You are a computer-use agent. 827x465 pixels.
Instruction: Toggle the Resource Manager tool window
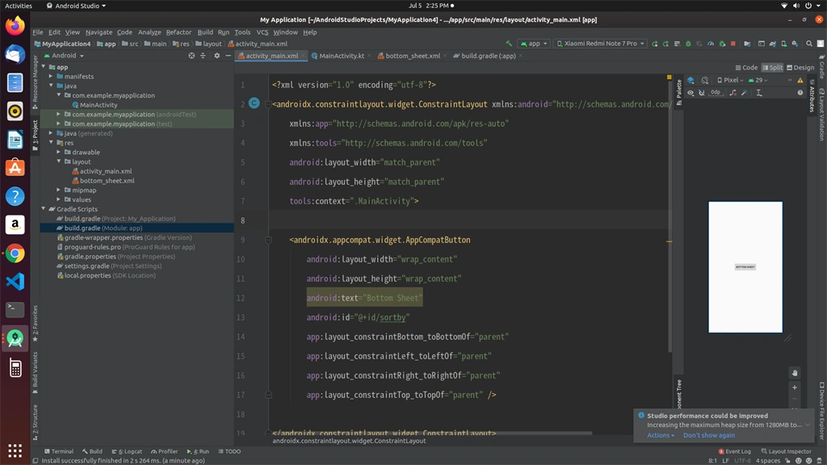[36, 82]
